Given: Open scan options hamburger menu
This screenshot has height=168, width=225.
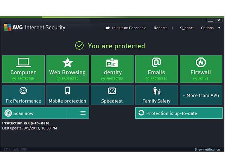Looking at the screenshot, I should click(x=83, y=113).
